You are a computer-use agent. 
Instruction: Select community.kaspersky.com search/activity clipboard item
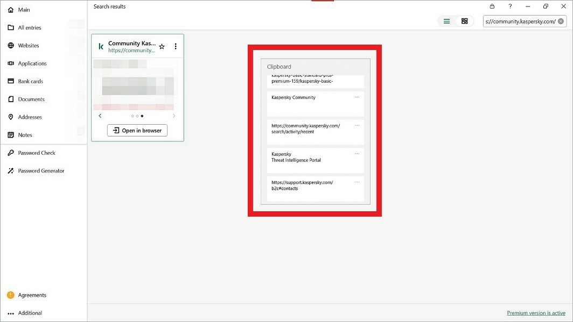click(x=316, y=132)
